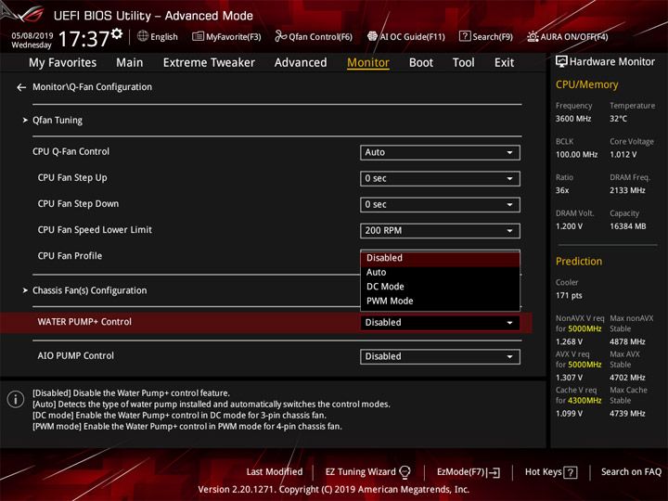The image size is (668, 501).
Task: Click the 2133 MHz DRAM frequency value
Action: (x=627, y=190)
